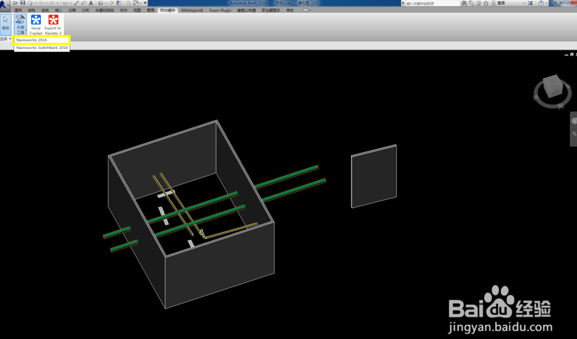The image size is (577, 339).
Task: Toggle the thin lines icon
Action: 119,3
